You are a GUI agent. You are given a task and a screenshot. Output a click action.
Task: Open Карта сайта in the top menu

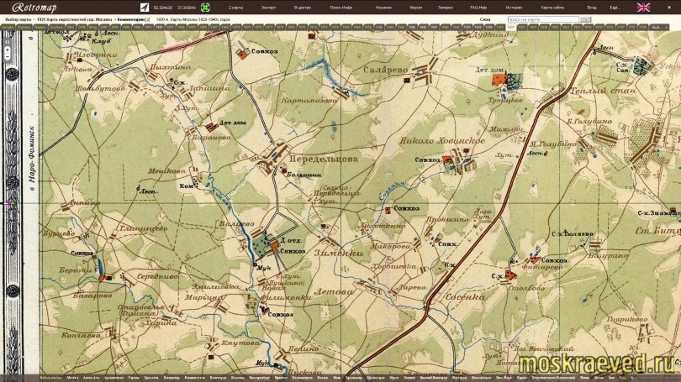pos(552,8)
